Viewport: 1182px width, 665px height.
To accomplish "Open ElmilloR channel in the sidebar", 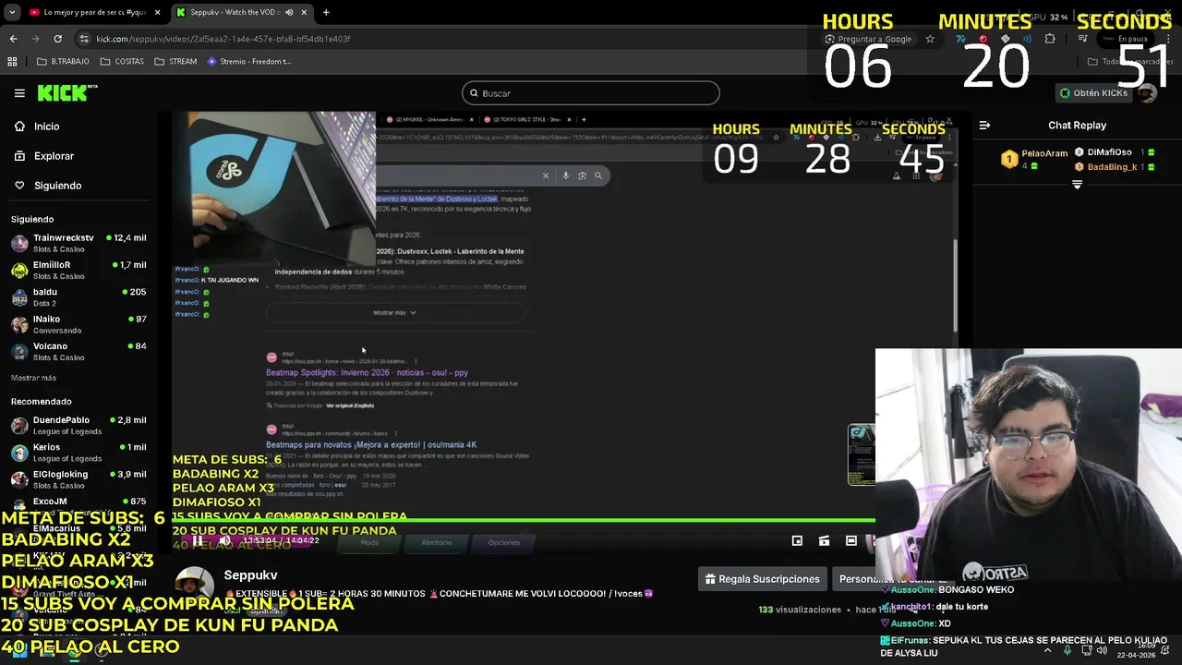I will pyautogui.click(x=78, y=270).
